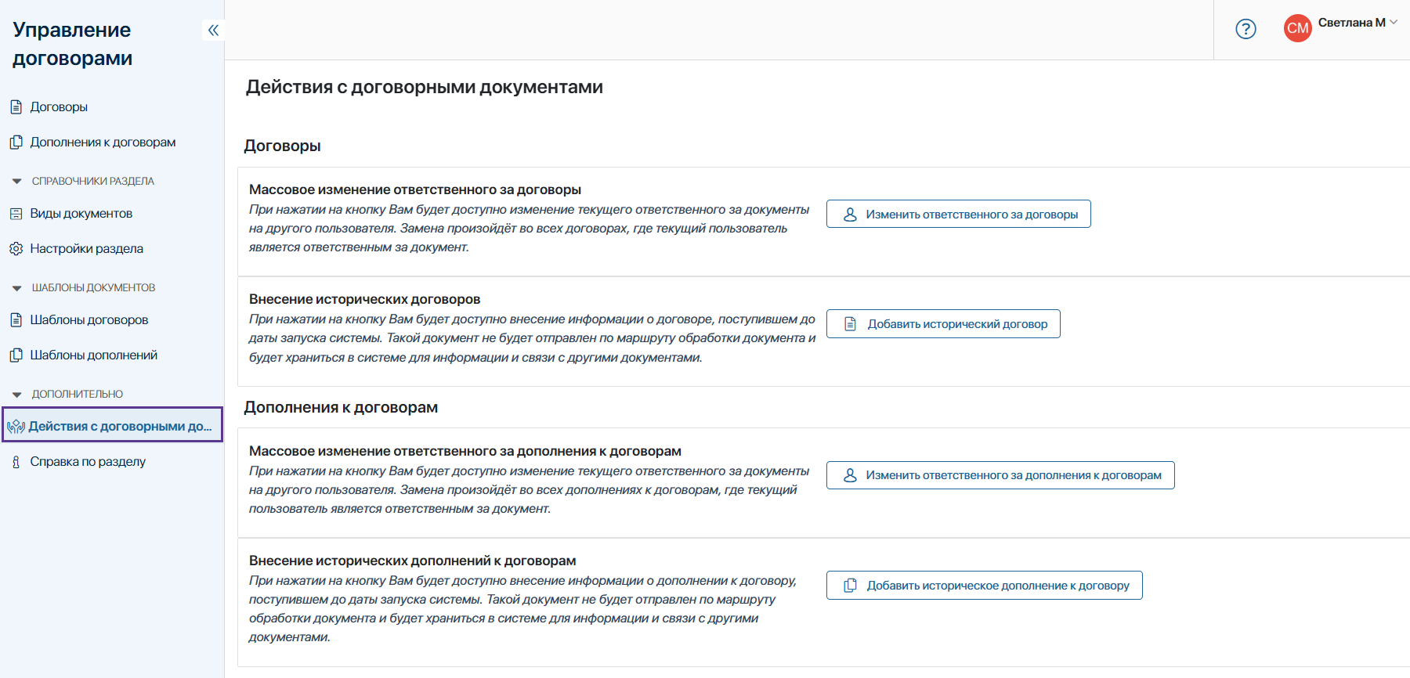Screen dimensions: 1410x678
Task: Collapse the СПРАВОЧНИКИ РАЗДЕЛА section
Action: [16, 182]
